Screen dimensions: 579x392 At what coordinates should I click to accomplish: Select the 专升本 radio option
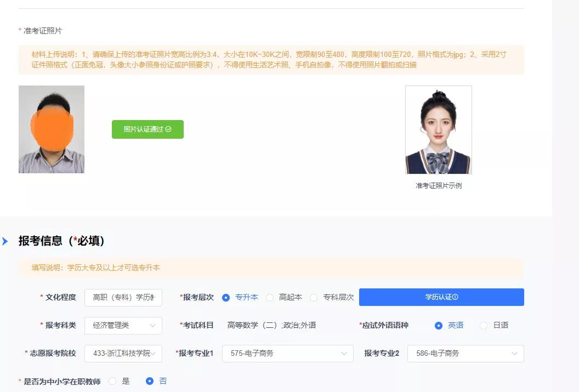coord(225,297)
